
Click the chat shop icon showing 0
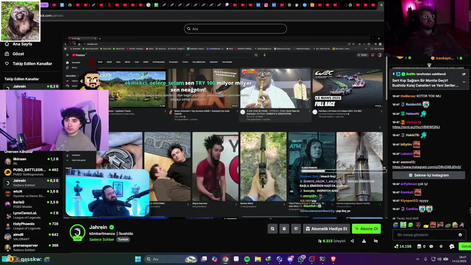point(421,247)
